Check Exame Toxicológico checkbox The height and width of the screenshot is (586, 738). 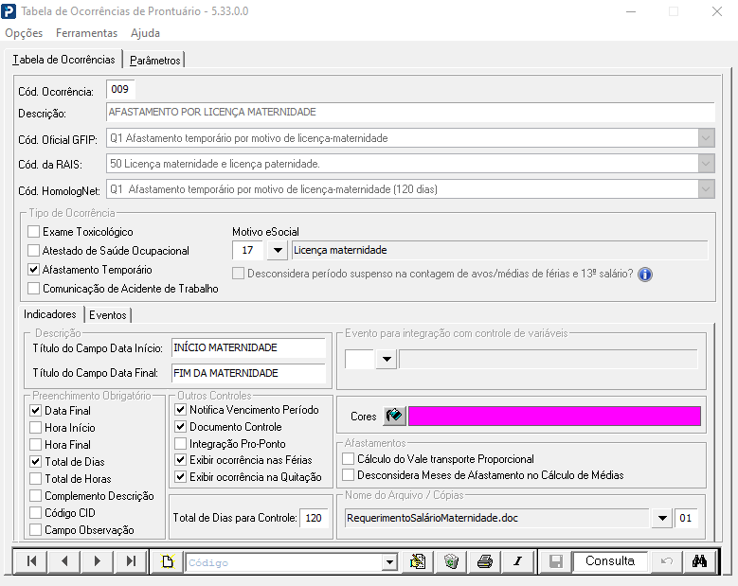(x=33, y=231)
